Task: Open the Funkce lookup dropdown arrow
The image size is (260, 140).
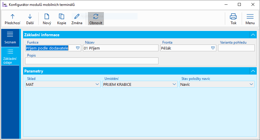Action: 78,48
